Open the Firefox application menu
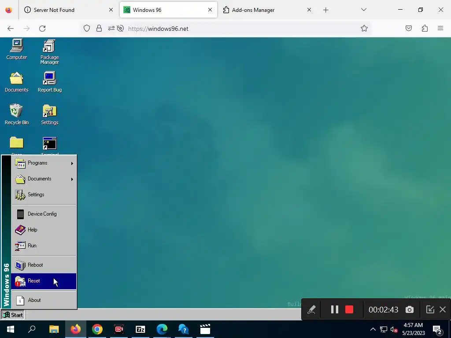451x338 pixels. 440,28
